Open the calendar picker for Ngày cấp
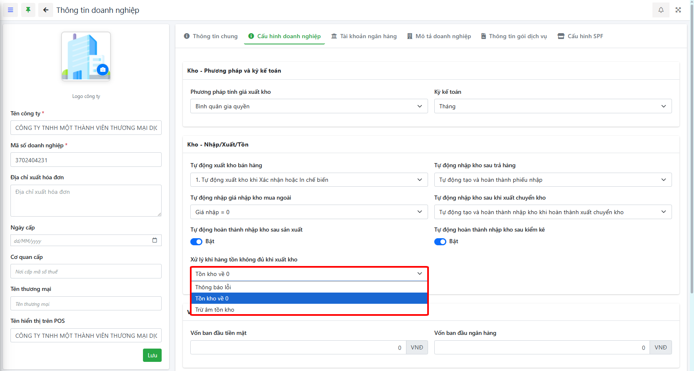The width and height of the screenshot is (694, 371). pos(155,240)
